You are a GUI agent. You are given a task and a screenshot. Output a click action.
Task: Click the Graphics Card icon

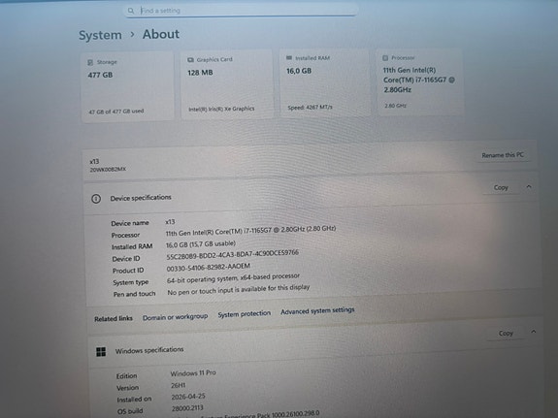pos(190,60)
